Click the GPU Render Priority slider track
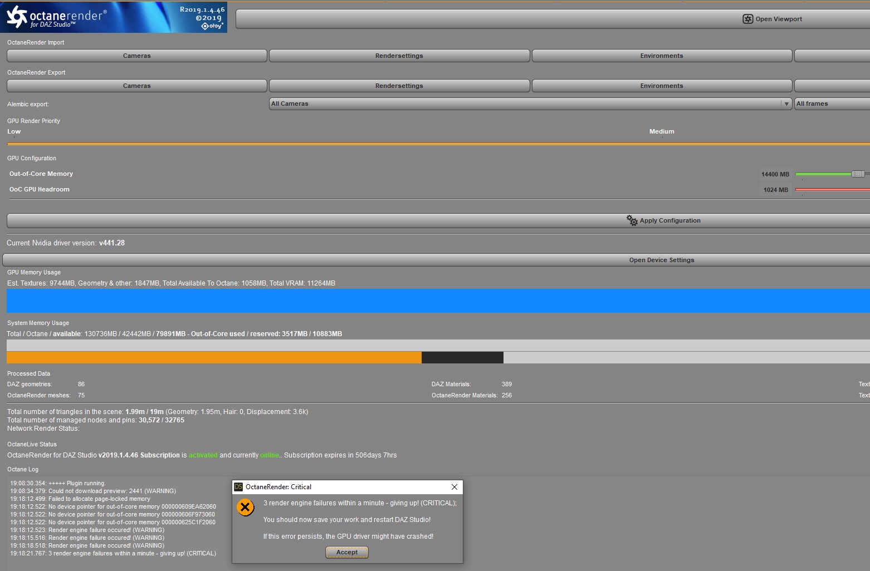Viewport: 870px width, 571px height. [x=438, y=144]
